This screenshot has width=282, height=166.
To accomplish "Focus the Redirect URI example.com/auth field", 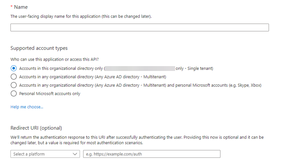I will tap(151, 154).
